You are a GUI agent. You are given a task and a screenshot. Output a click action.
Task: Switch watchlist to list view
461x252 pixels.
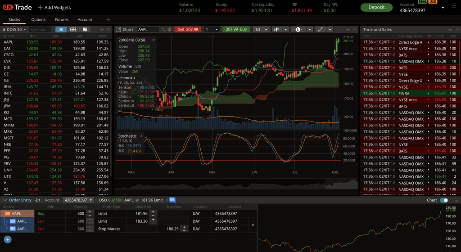click(61, 29)
